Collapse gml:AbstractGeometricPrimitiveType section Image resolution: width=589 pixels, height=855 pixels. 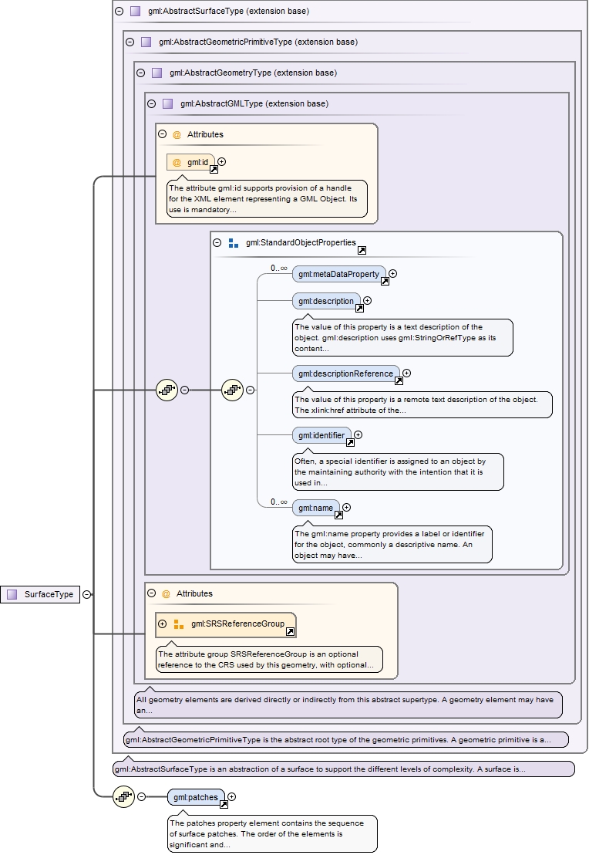click(x=130, y=42)
